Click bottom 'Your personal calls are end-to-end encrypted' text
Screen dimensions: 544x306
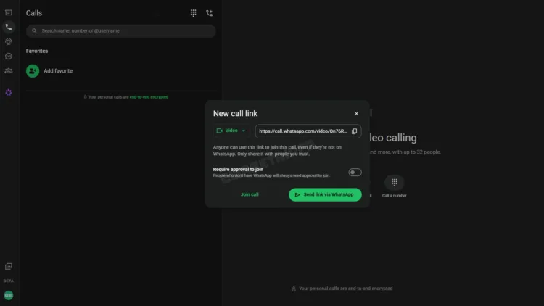(345, 289)
